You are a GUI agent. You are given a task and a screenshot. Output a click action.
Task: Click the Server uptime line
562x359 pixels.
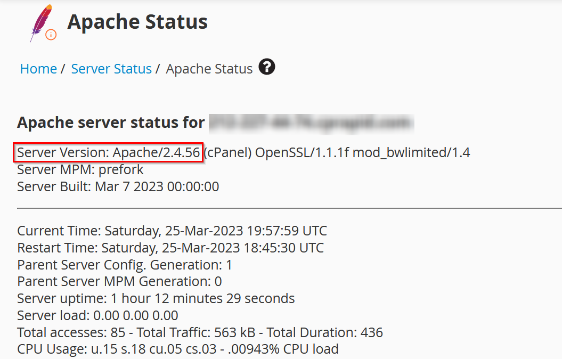click(156, 298)
